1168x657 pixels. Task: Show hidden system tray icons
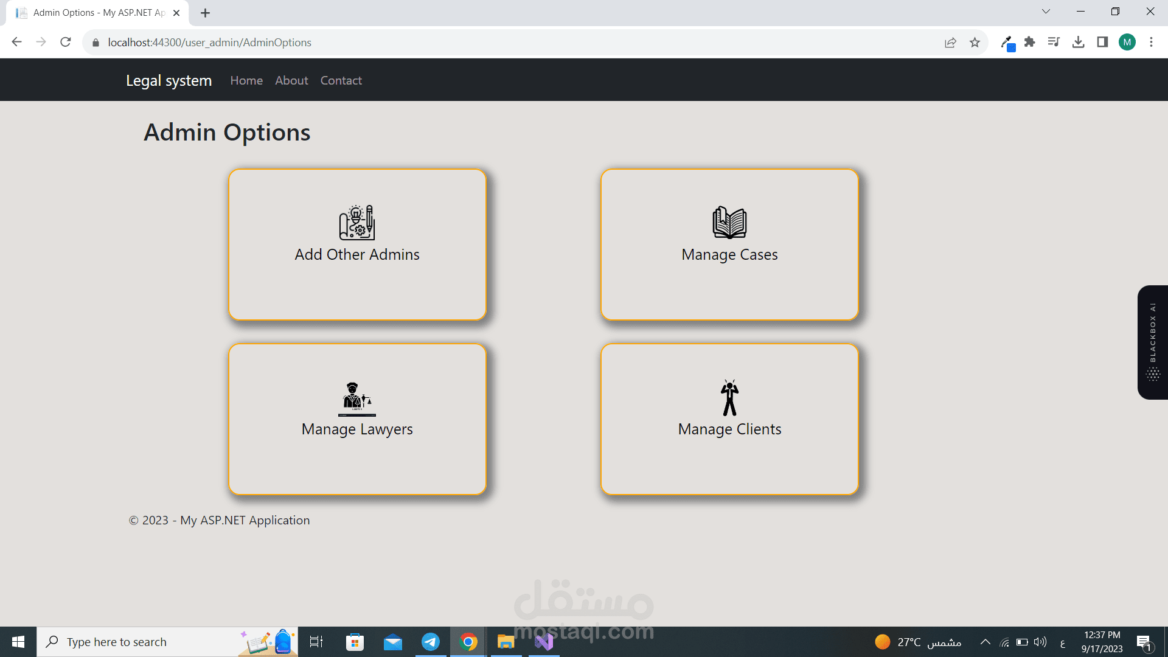click(985, 642)
